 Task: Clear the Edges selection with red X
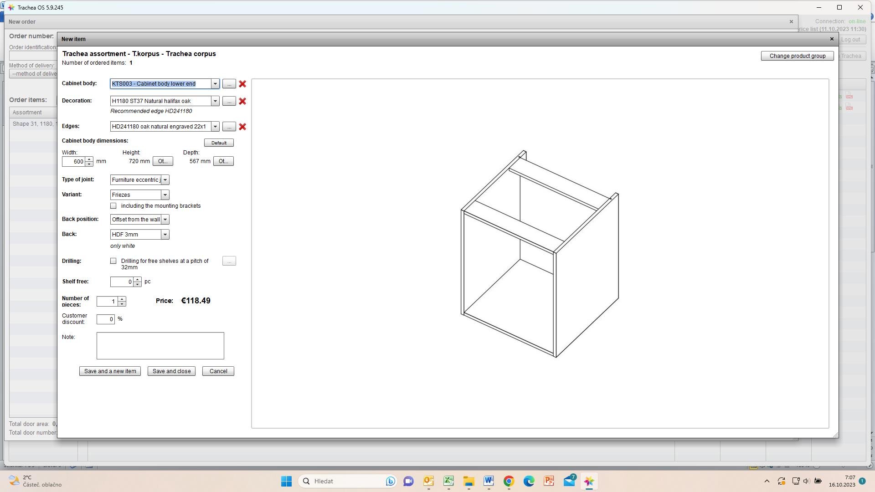tap(242, 127)
